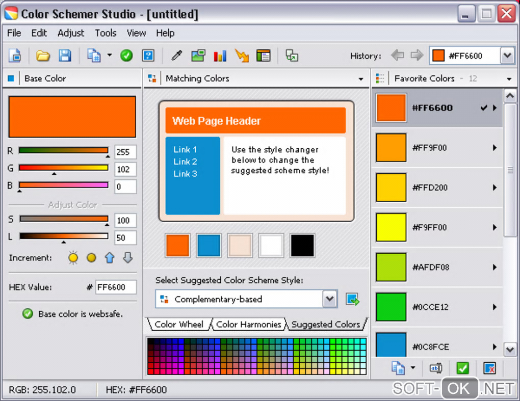
Task: Click the yellow circle saturation increment icon
Action: (91, 257)
